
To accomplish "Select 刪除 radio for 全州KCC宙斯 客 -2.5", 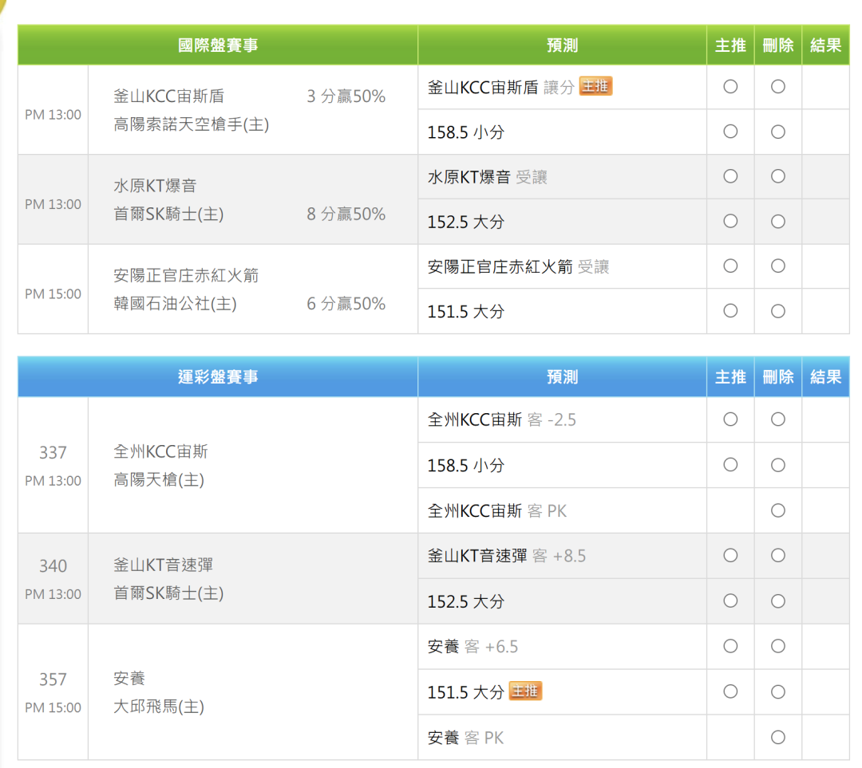I will pos(778,419).
